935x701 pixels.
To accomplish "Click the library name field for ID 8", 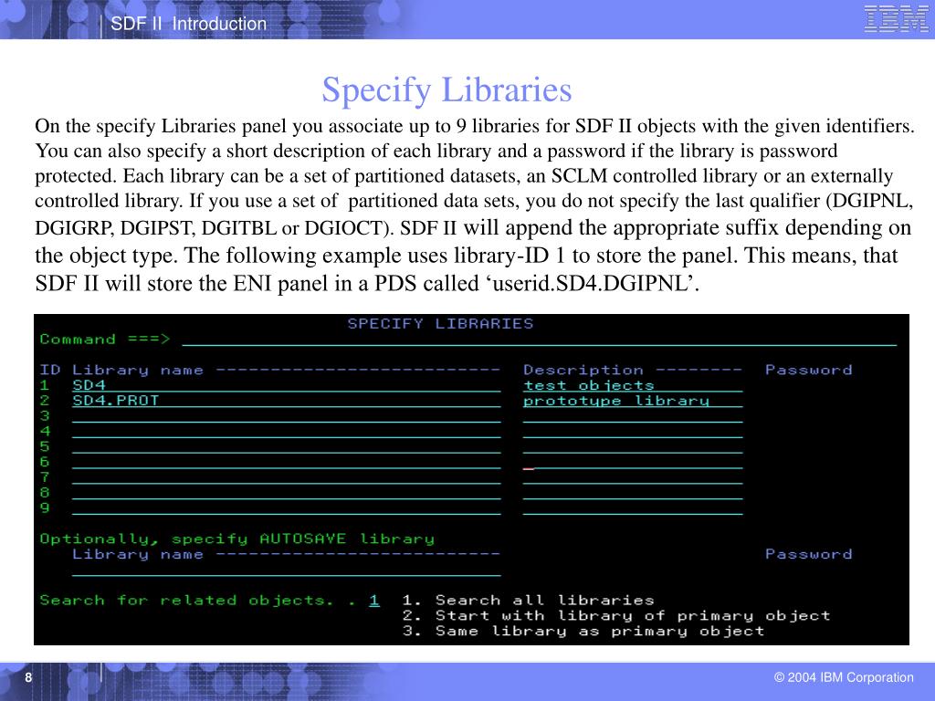I will click(x=286, y=493).
